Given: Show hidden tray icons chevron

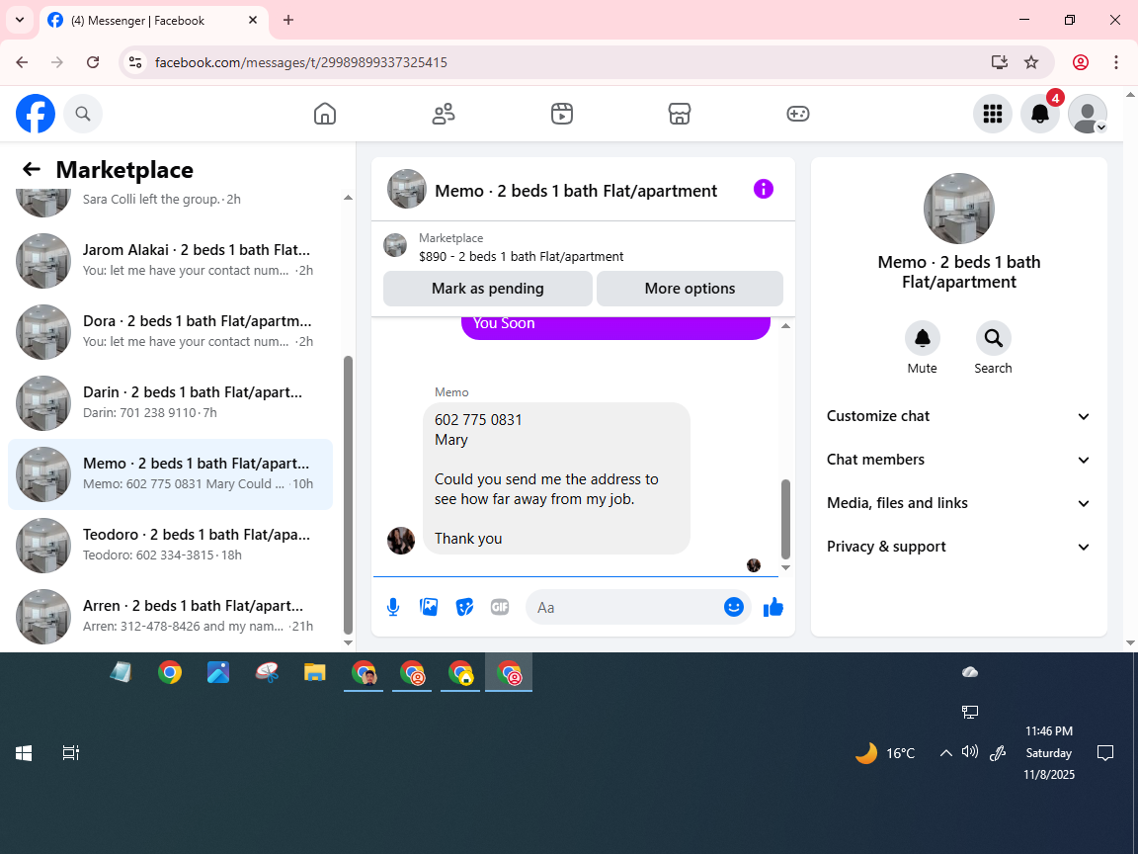Looking at the screenshot, I should tap(945, 753).
